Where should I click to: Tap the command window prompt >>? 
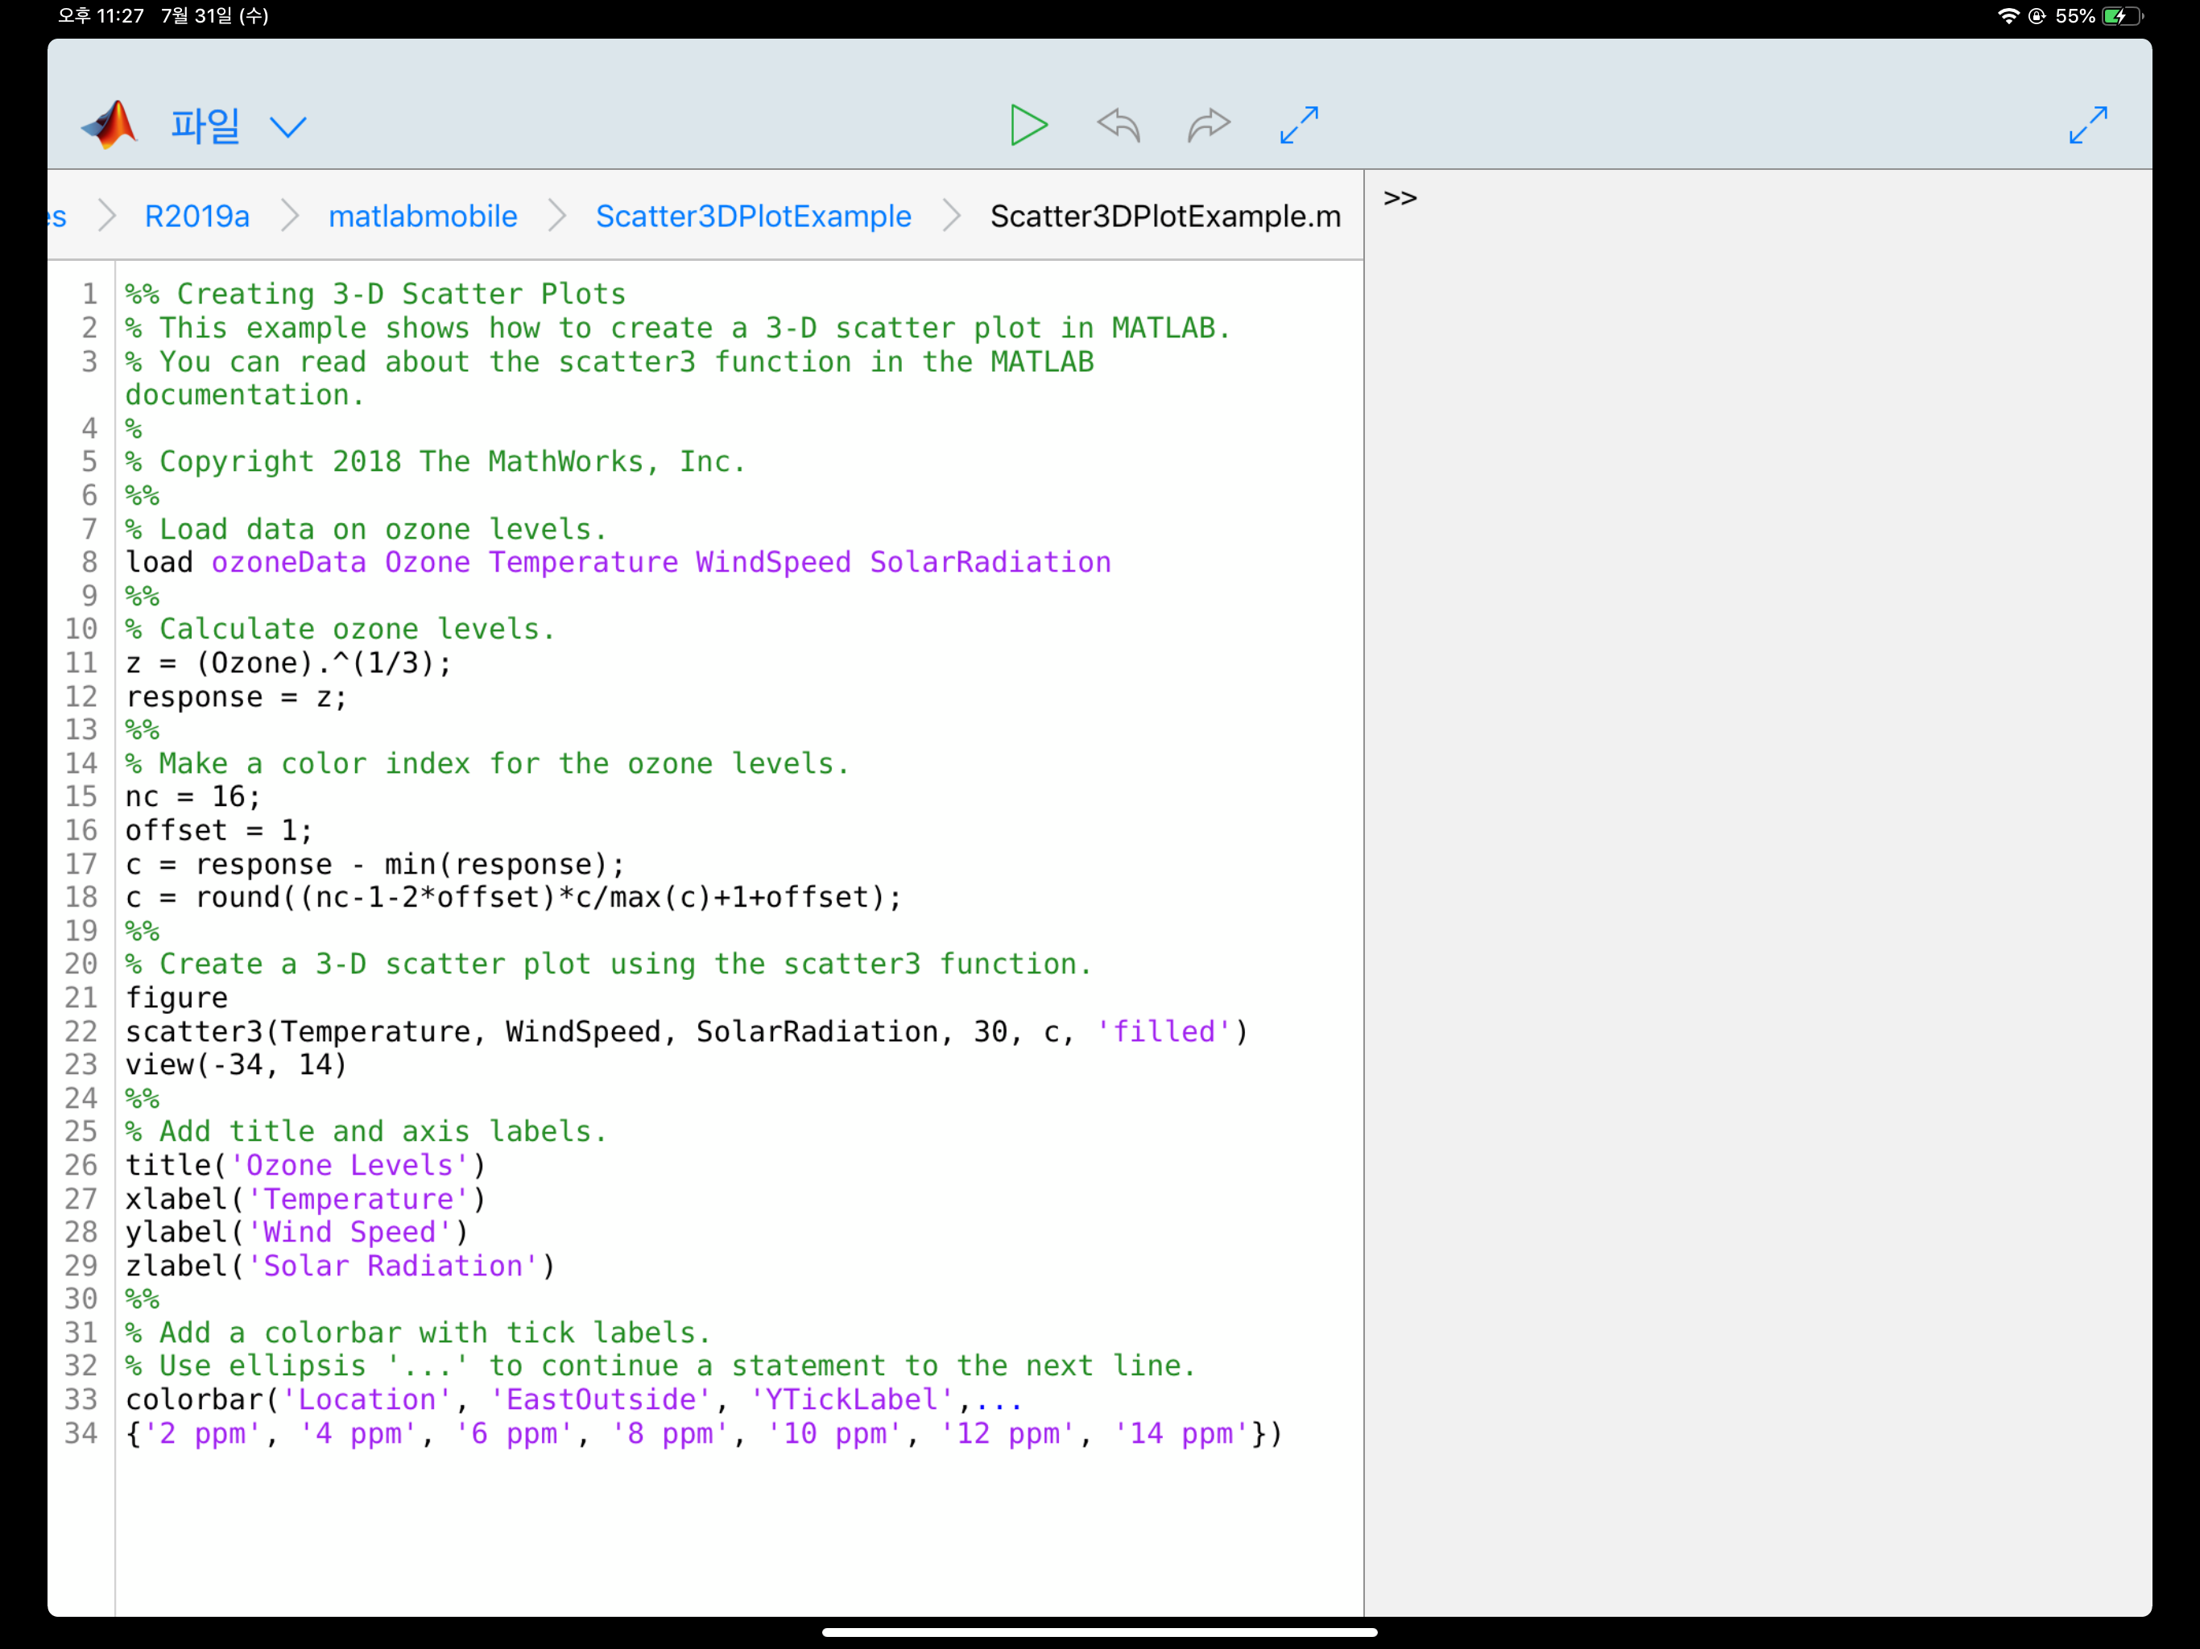pyautogui.click(x=1400, y=198)
